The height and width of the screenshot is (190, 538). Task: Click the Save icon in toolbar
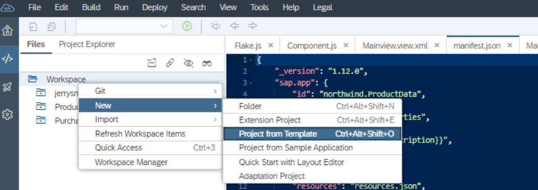pyautogui.click(x=33, y=27)
